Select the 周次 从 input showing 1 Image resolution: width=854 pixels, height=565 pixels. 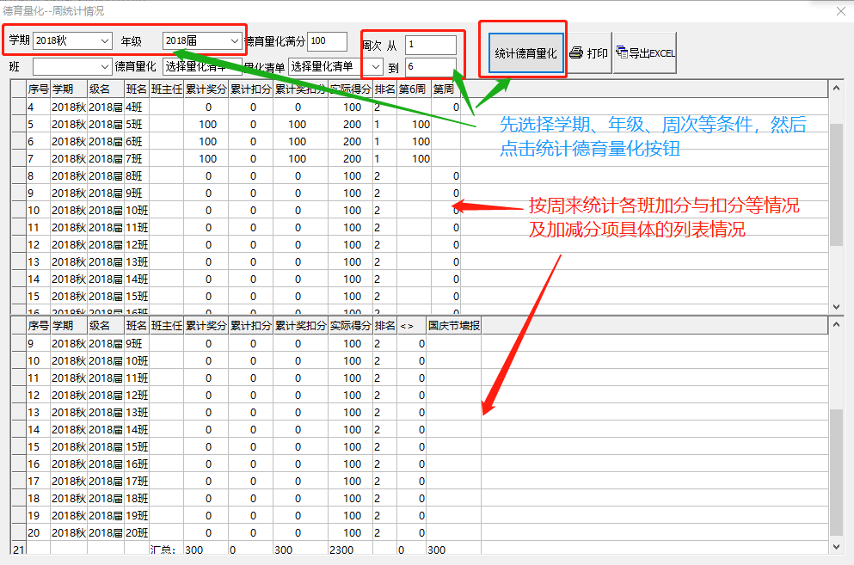[430, 43]
